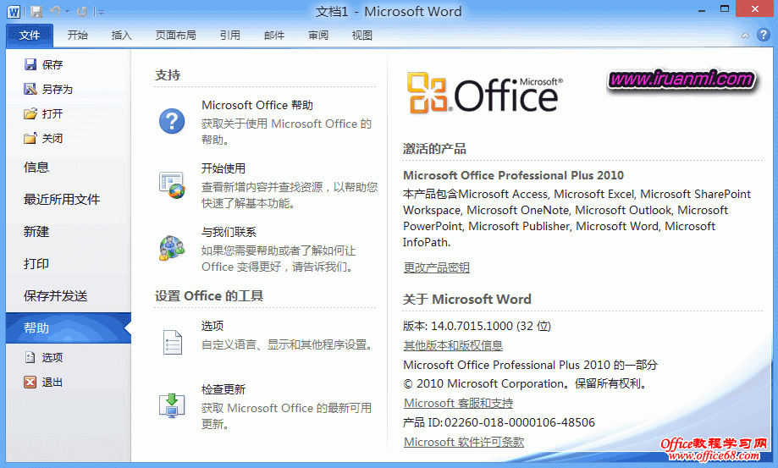Click the 支持 section heading
Viewport: 778px width, 468px height.
[168, 74]
